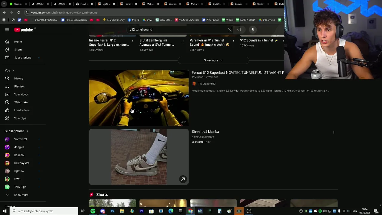Open the Chrome apps grid in bookmarks bar
The width and height of the screenshot is (382, 215).
(x=4, y=20)
